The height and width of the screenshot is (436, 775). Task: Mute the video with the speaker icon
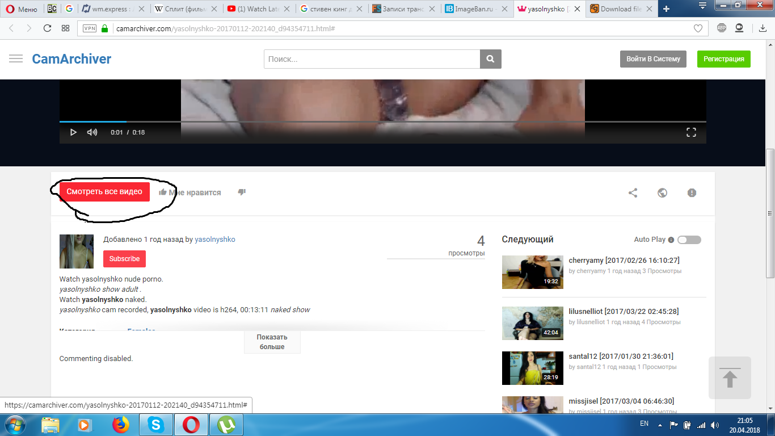tap(92, 132)
